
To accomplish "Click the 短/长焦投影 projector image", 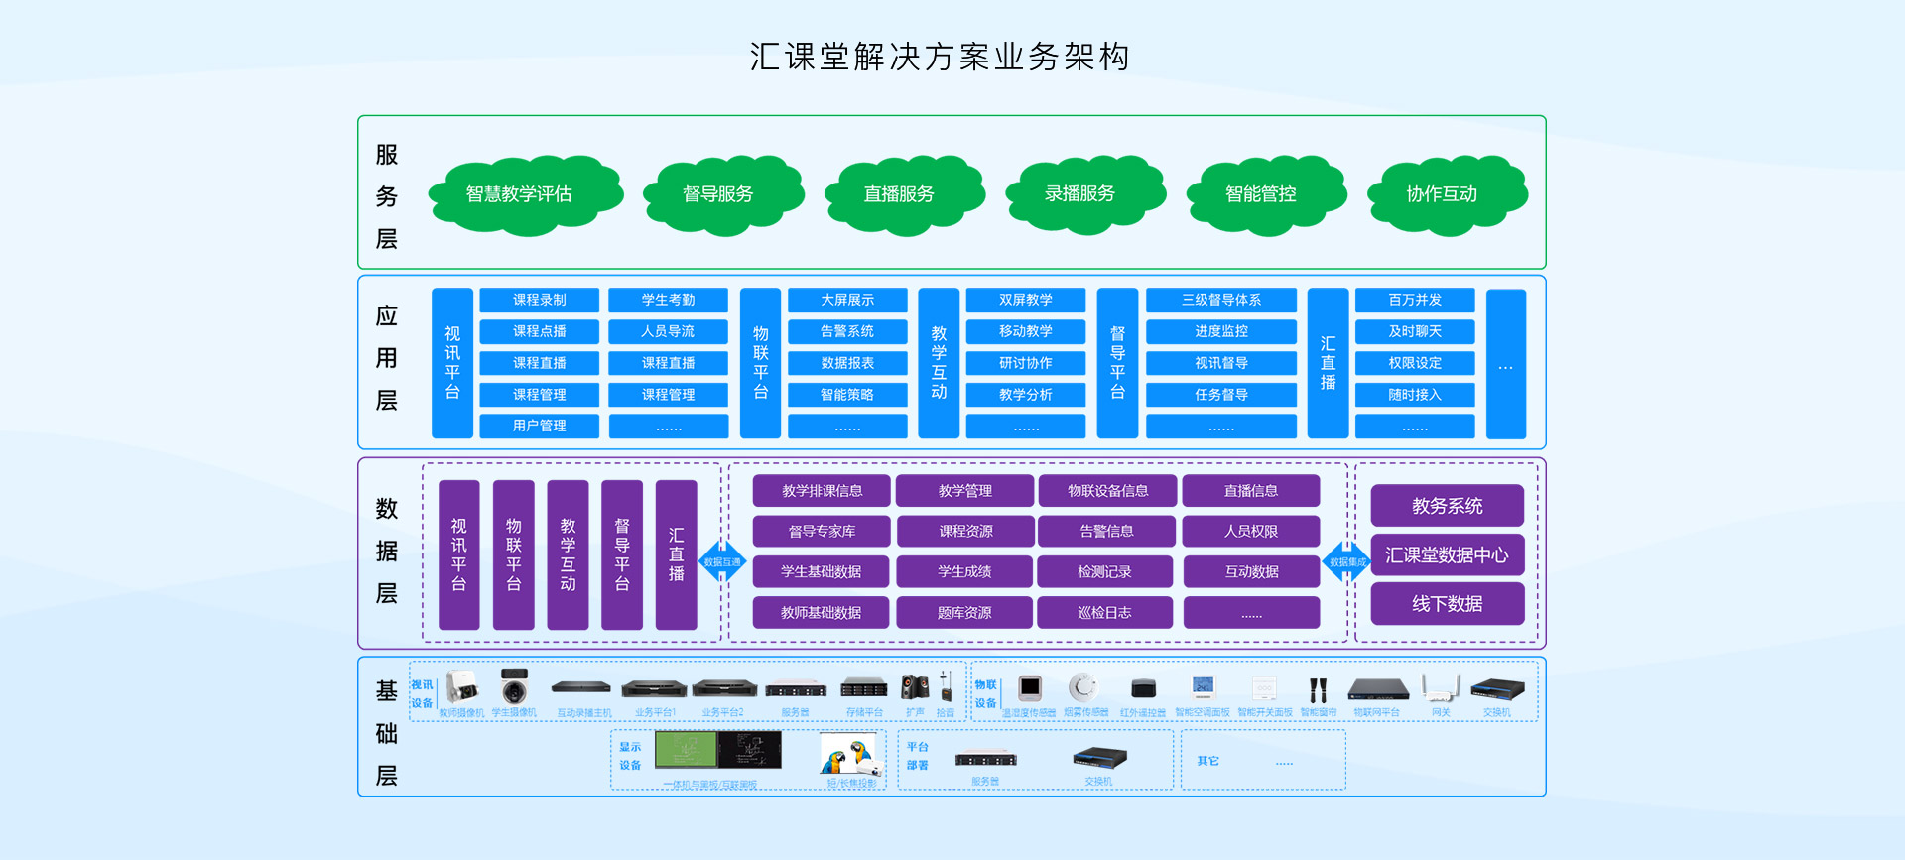I will (851, 755).
